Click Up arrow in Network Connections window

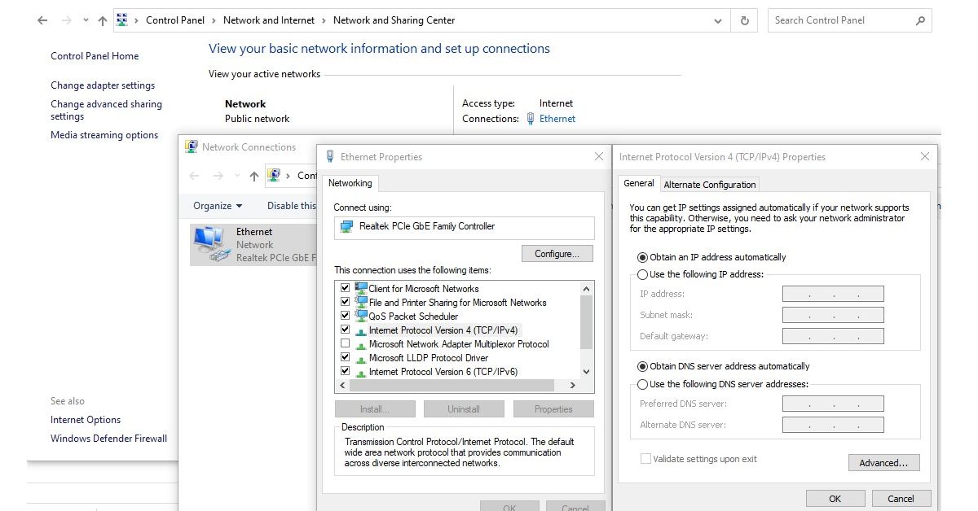[x=254, y=176]
